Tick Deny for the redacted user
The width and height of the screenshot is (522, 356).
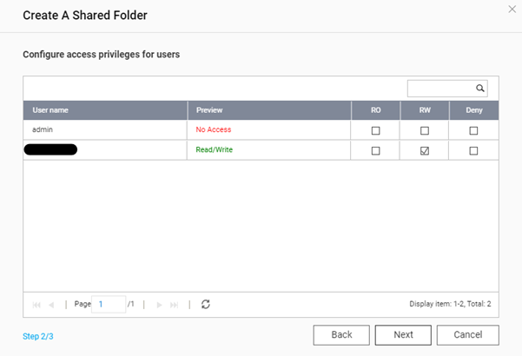pos(473,150)
